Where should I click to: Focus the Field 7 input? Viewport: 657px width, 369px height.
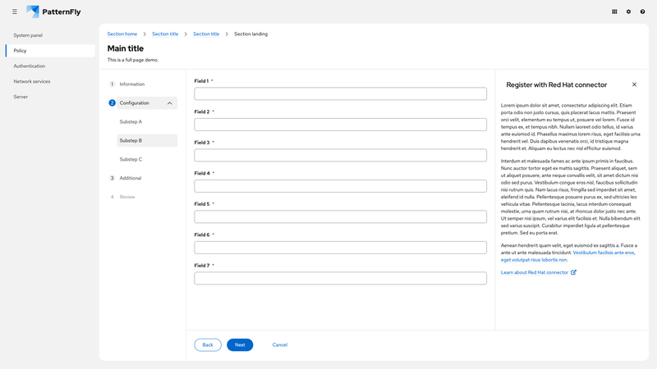point(340,278)
